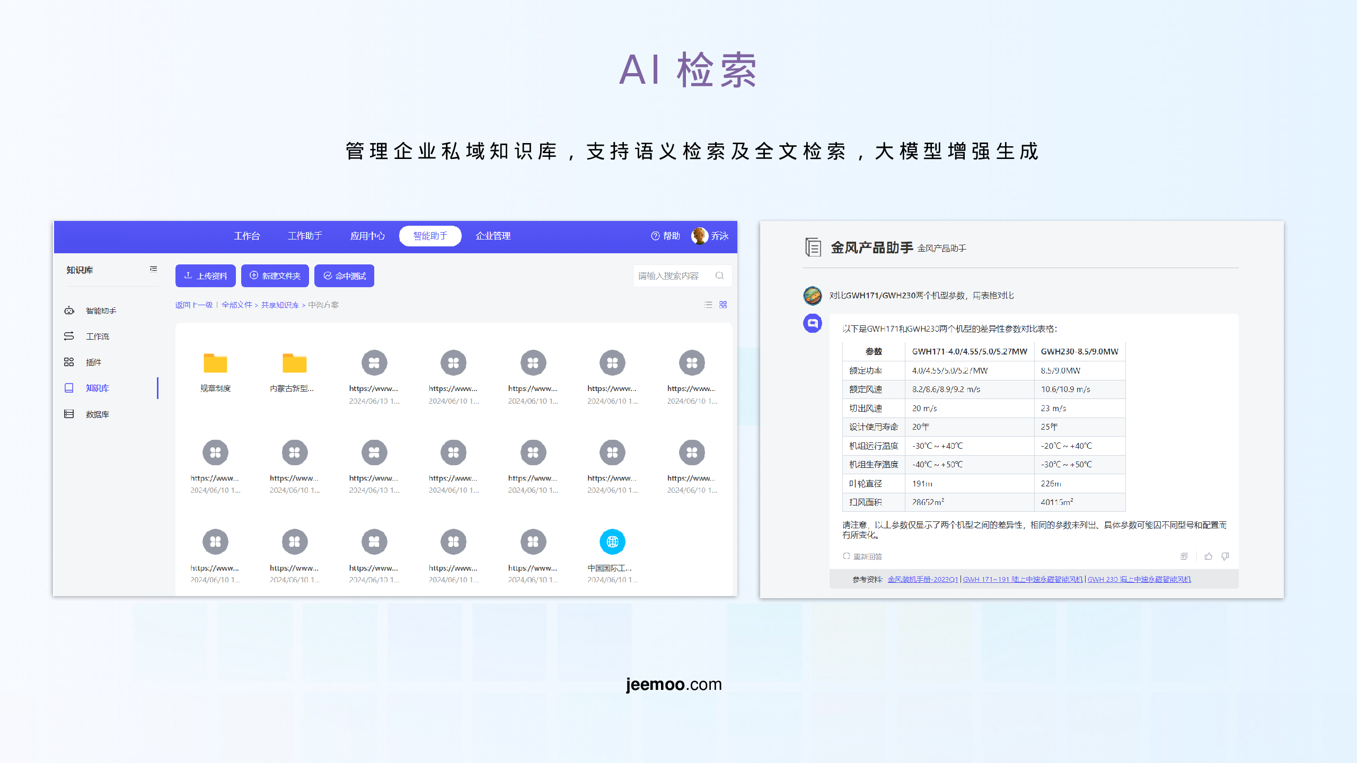
Task: Click the thumbs-down icon on the answer
Action: click(x=1225, y=556)
